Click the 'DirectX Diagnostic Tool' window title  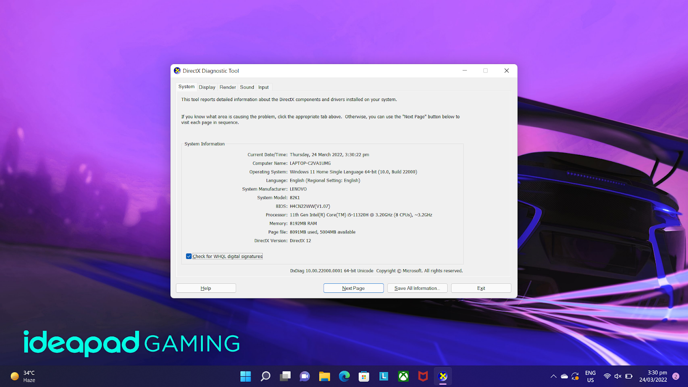click(x=211, y=71)
